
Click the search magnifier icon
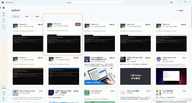coord(124,2)
